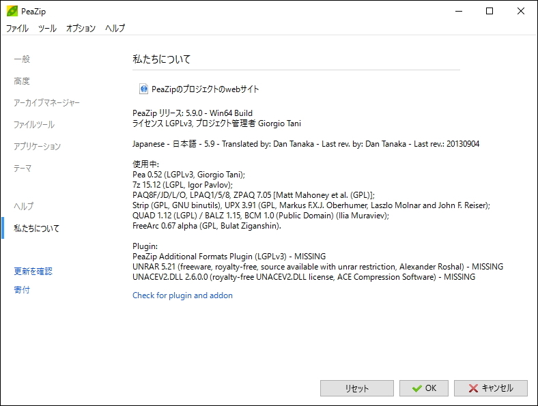This screenshot has height=406, width=538.
Task: Switch to ファイルツール section
Action: (x=34, y=124)
